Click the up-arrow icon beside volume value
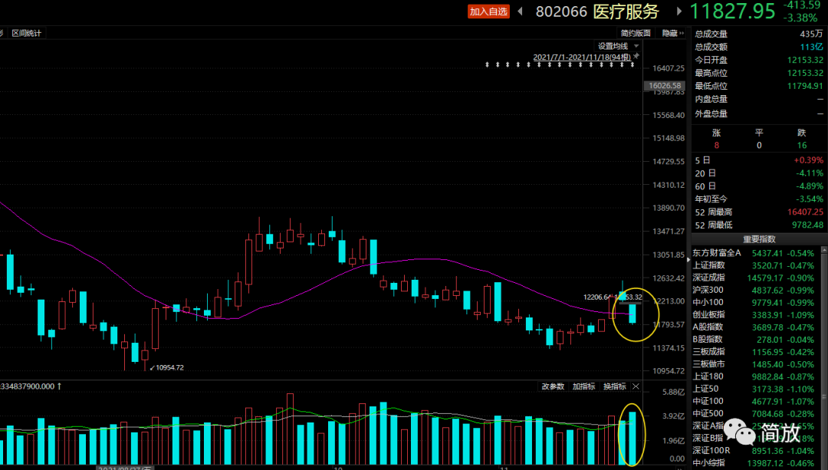The height and width of the screenshot is (470, 828). 59,386
